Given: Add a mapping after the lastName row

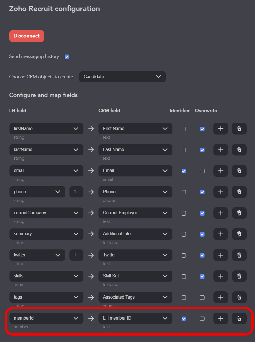Looking at the screenshot, I should click(221, 150).
